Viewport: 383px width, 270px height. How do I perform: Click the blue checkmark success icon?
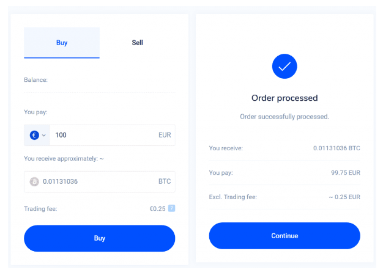pyautogui.click(x=284, y=67)
